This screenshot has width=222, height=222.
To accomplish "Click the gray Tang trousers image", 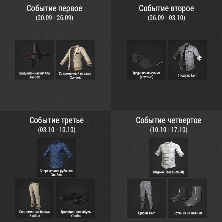I will tap(146, 195).
